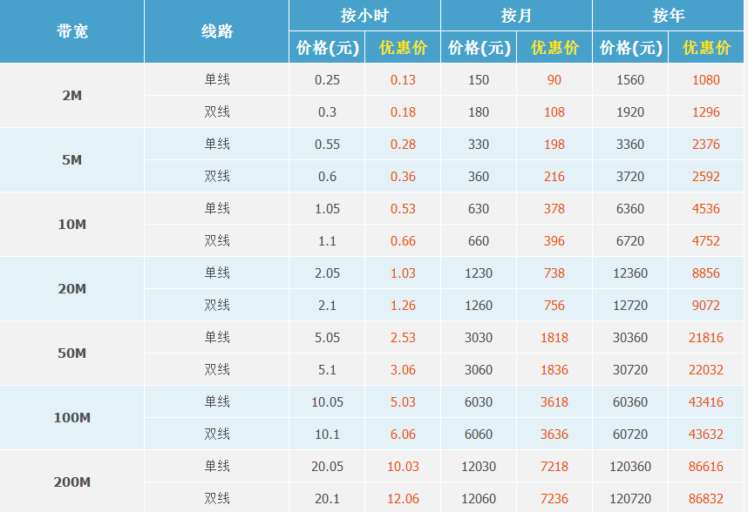Select the yearly price 120720
The image size is (748, 512).
pos(630,499)
